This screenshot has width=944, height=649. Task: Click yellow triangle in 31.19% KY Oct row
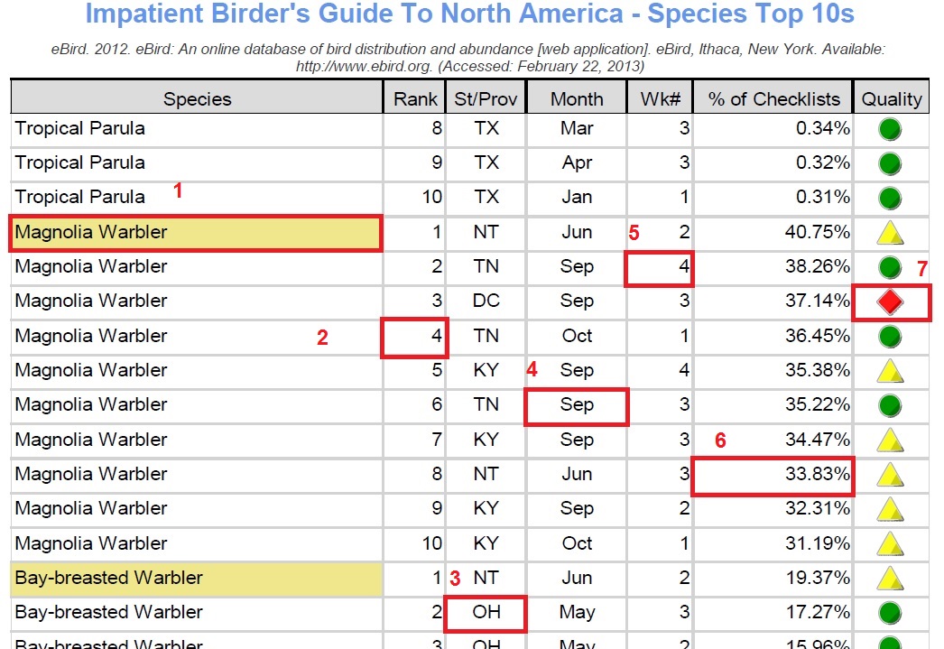tap(890, 544)
